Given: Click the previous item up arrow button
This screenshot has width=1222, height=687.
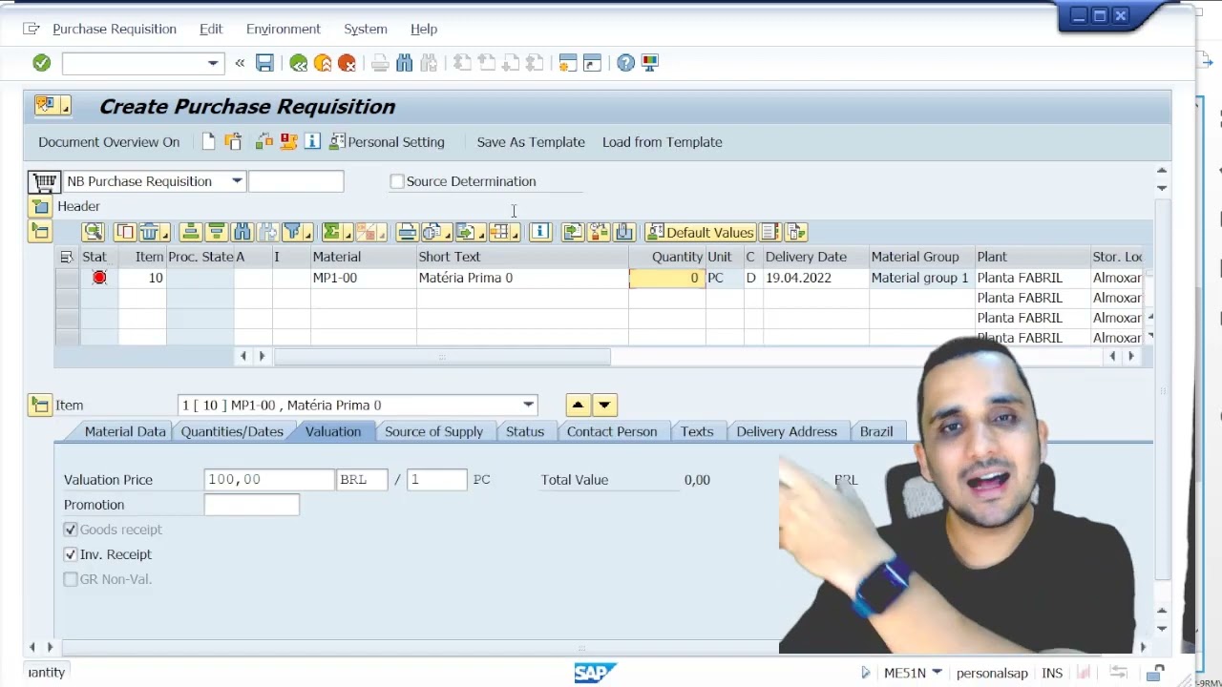Looking at the screenshot, I should tap(578, 406).
